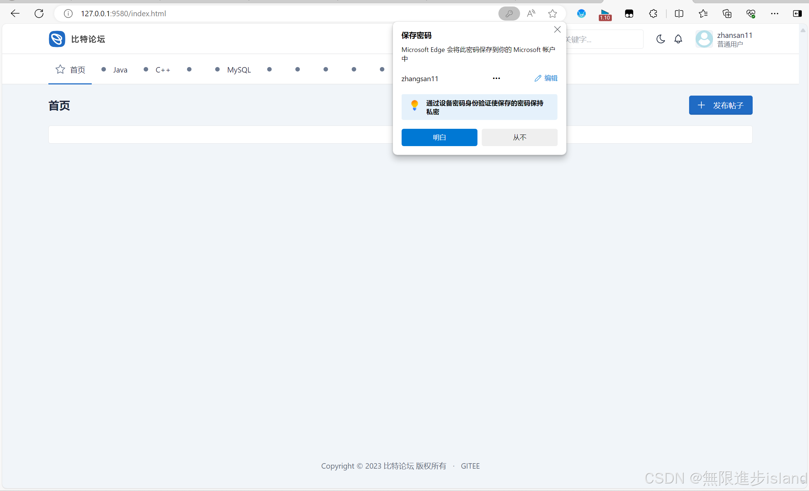Open Browser essentials heart icon
This screenshot has width=809, height=491.
point(751,14)
